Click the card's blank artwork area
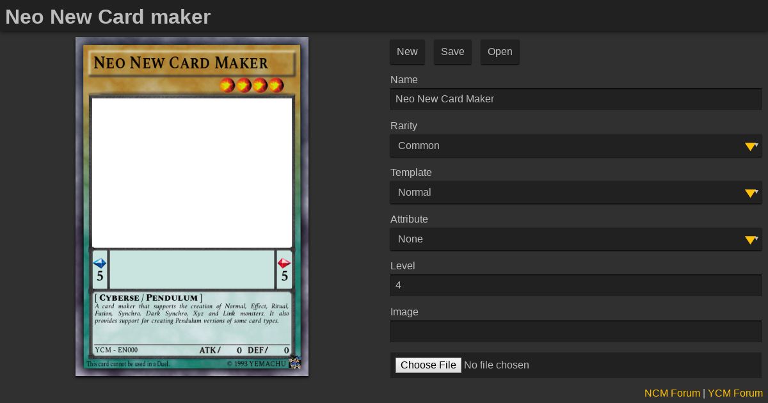The height and width of the screenshot is (403, 768). point(192,173)
